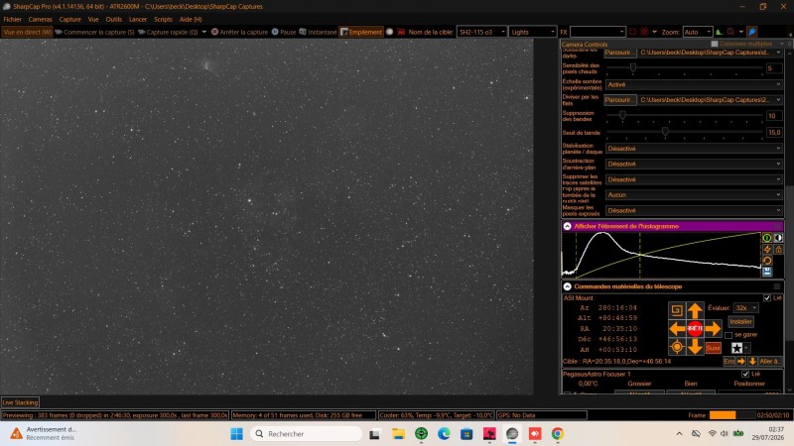Click the Installer button in mount panel
The width and height of the screenshot is (794, 446).
[x=740, y=321]
